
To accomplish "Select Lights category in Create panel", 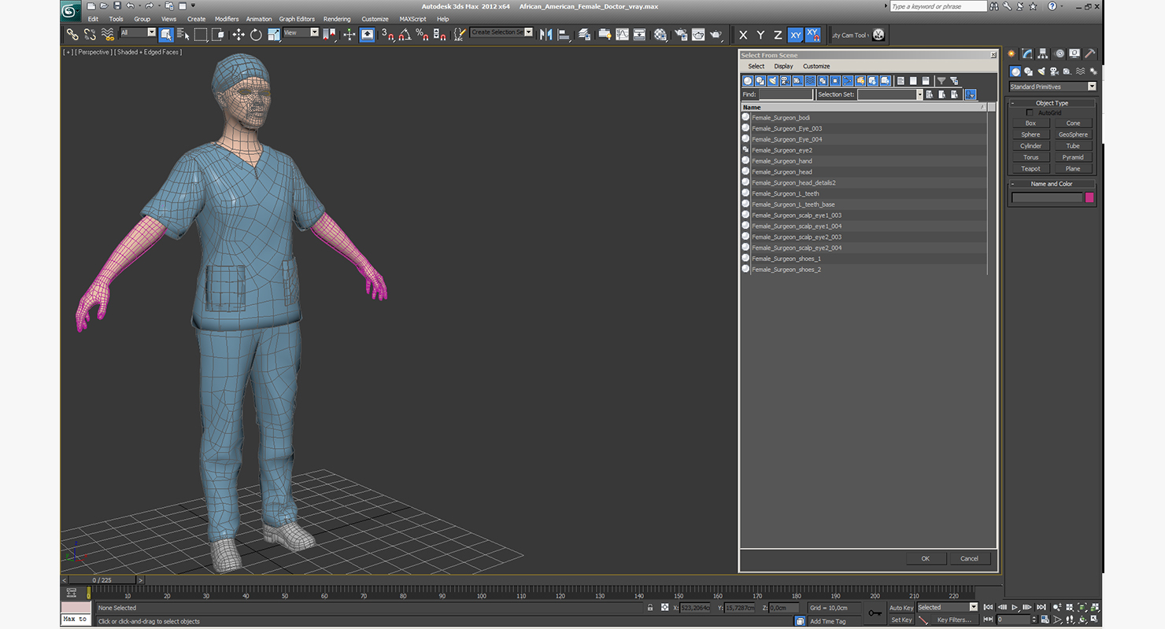I will [x=1041, y=72].
